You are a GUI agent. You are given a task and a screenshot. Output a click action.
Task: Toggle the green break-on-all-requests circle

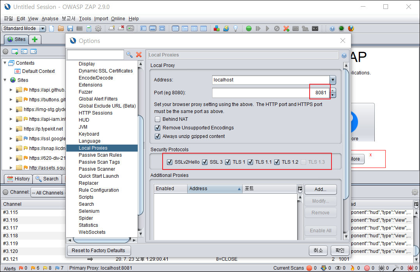coord(248,28)
